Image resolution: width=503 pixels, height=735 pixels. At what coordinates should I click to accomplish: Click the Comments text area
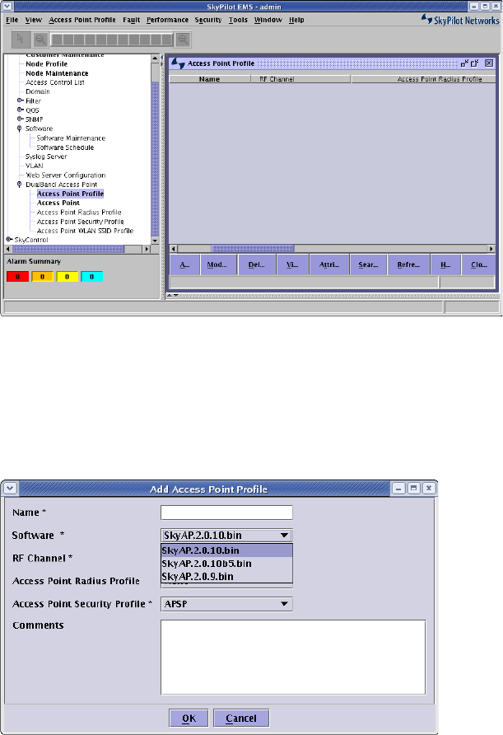tap(293, 658)
